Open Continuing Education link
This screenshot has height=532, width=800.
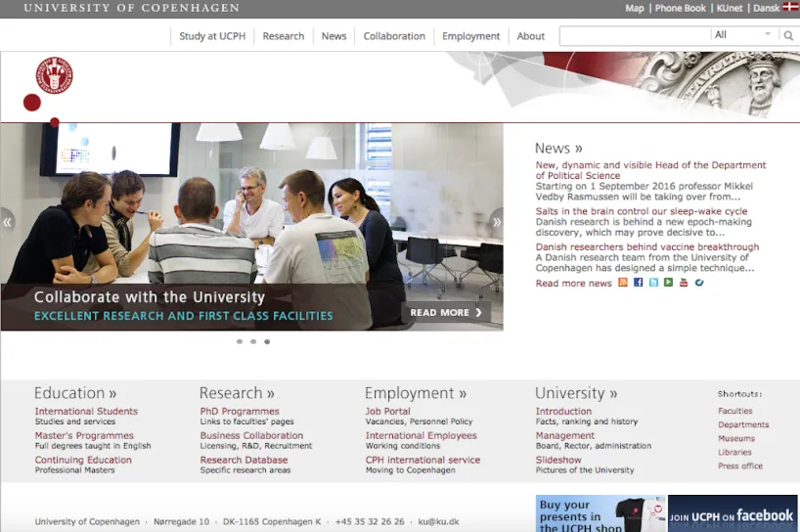pos(83,460)
